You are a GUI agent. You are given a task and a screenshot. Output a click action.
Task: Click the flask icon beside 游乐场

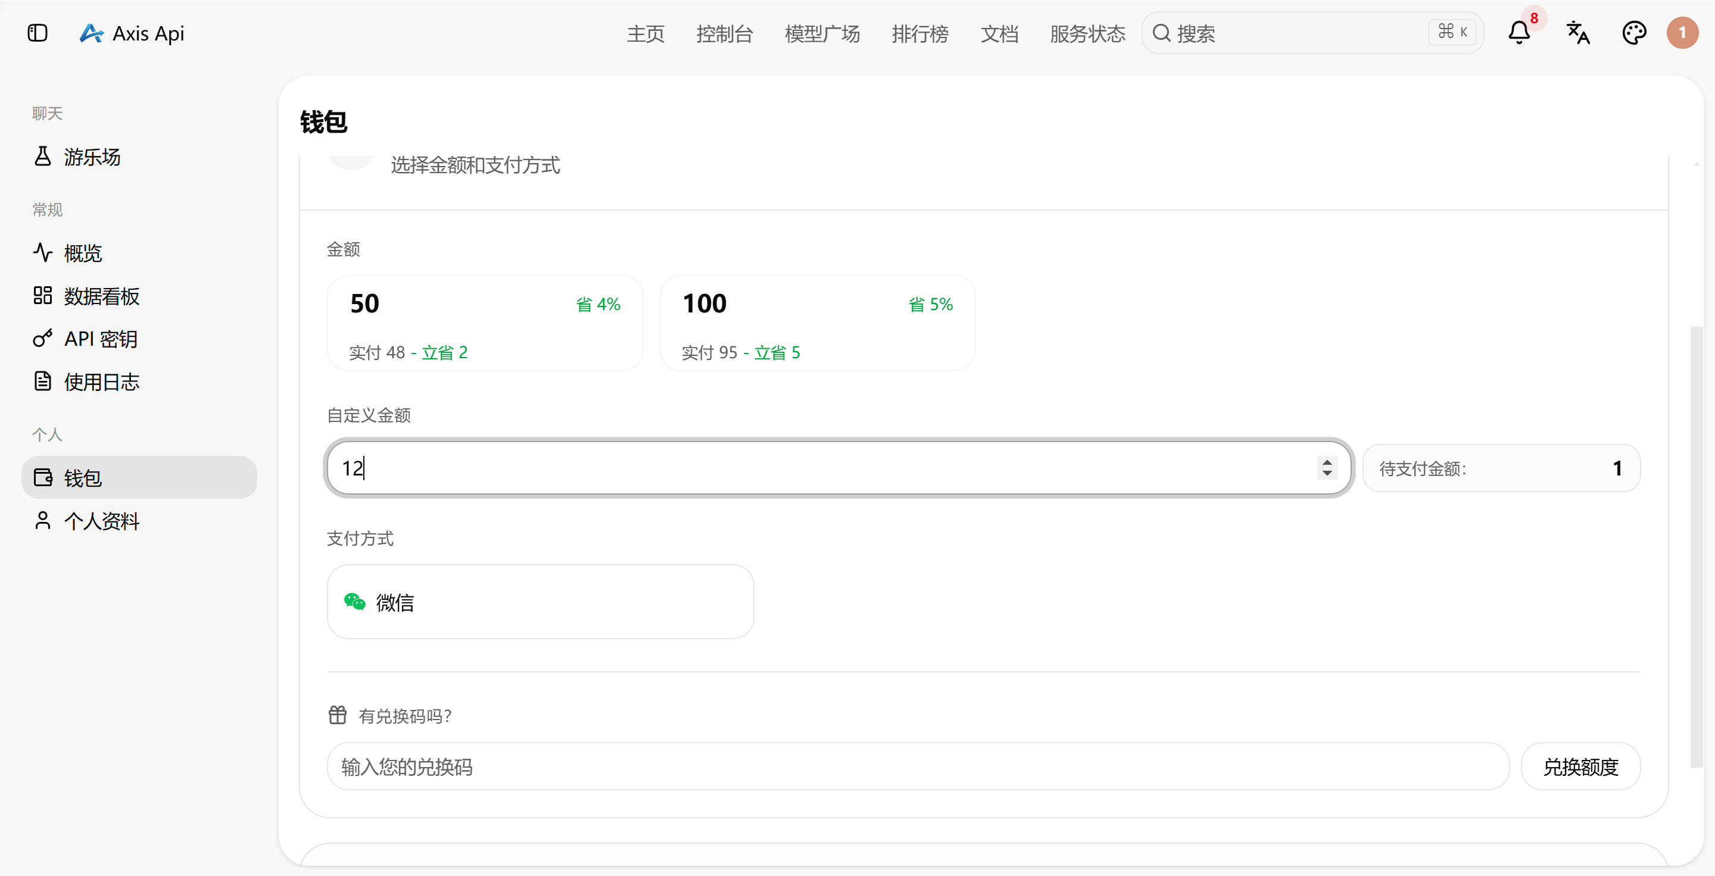pyautogui.click(x=43, y=157)
